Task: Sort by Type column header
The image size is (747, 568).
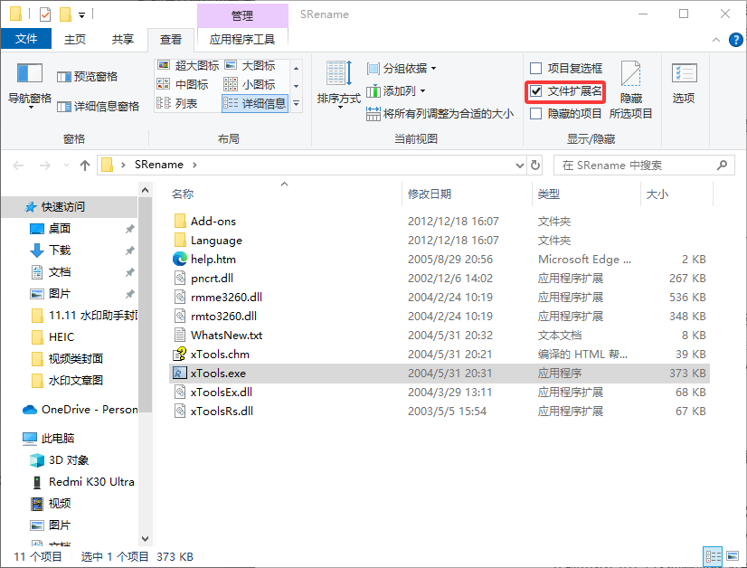Action: [586, 194]
